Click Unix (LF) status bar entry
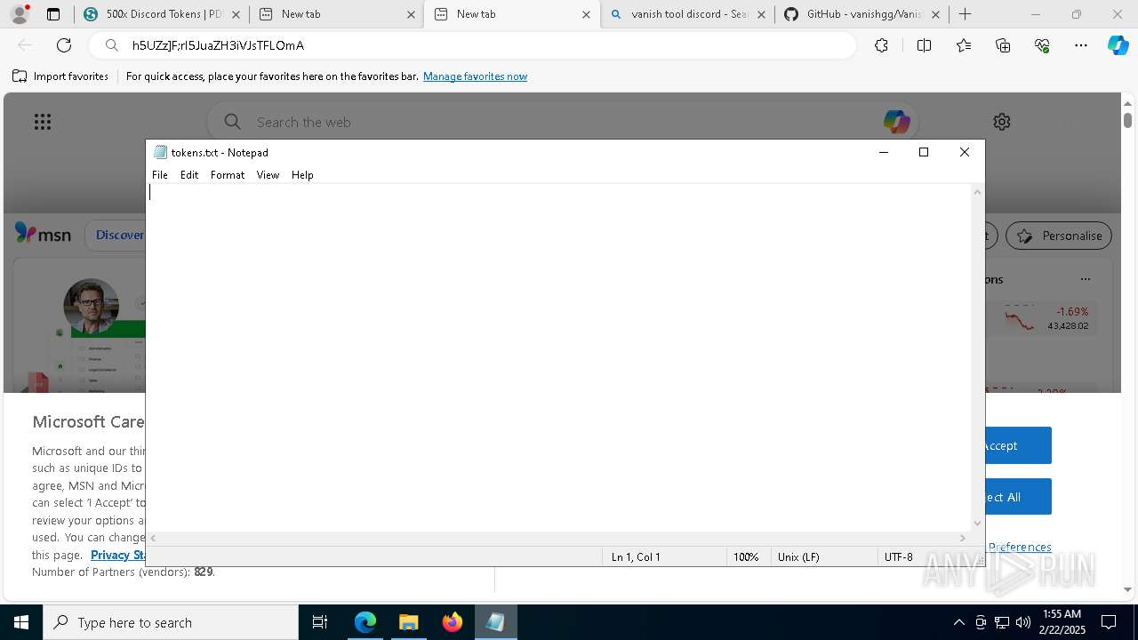The width and height of the screenshot is (1138, 640). pos(798,556)
